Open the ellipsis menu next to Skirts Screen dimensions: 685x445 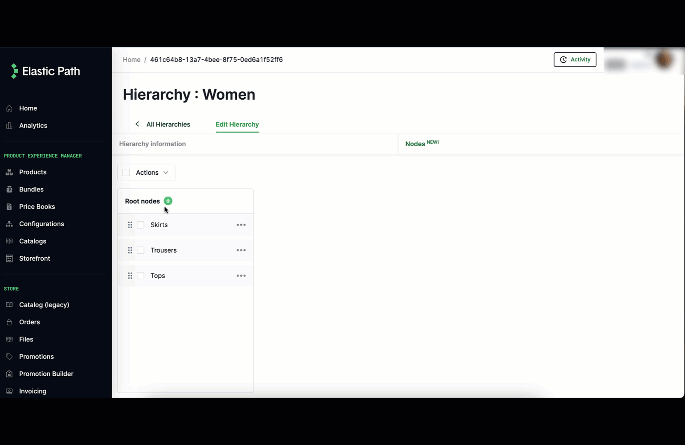click(x=241, y=225)
